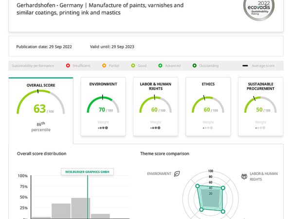Click the overall score 63 gauge
Viewport: 292px width, 219px height.
(41, 102)
